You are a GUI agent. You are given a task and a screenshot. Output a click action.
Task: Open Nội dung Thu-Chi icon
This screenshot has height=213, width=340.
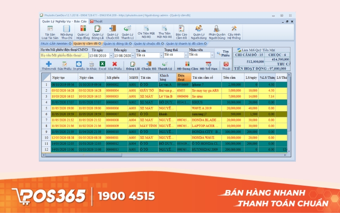tap(66, 32)
